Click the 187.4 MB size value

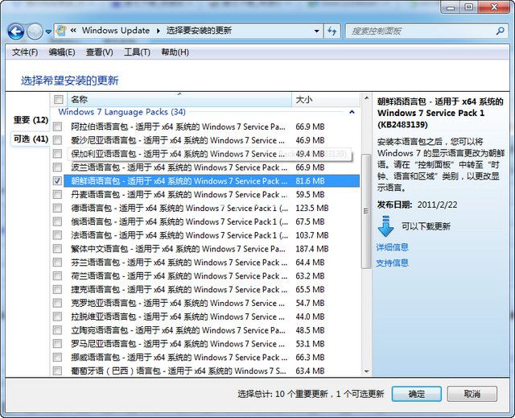point(312,249)
